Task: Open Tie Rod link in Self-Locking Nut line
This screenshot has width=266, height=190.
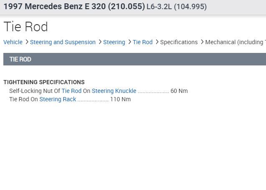Action: [71, 91]
